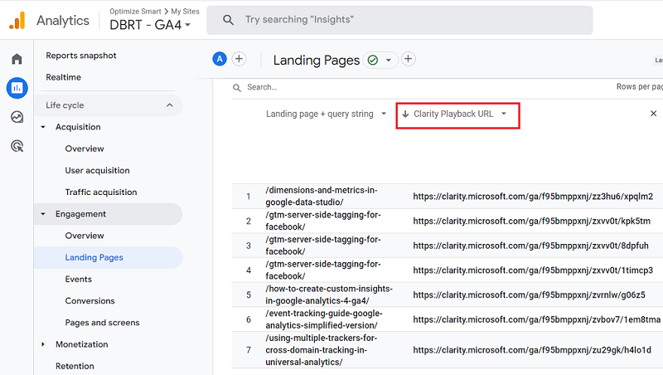The height and width of the screenshot is (375, 663).
Task: Click the table search magnifier icon
Action: point(237,88)
